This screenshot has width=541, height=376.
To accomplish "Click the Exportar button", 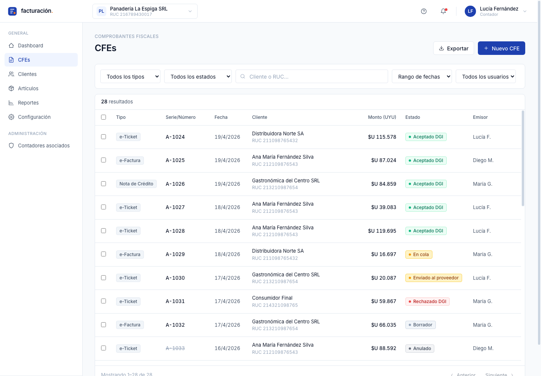I will pyautogui.click(x=453, y=48).
